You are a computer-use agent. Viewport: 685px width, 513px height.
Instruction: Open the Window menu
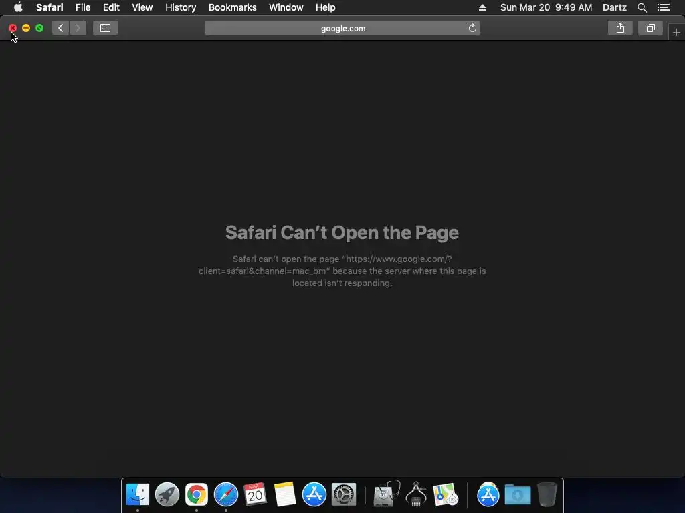point(286,7)
